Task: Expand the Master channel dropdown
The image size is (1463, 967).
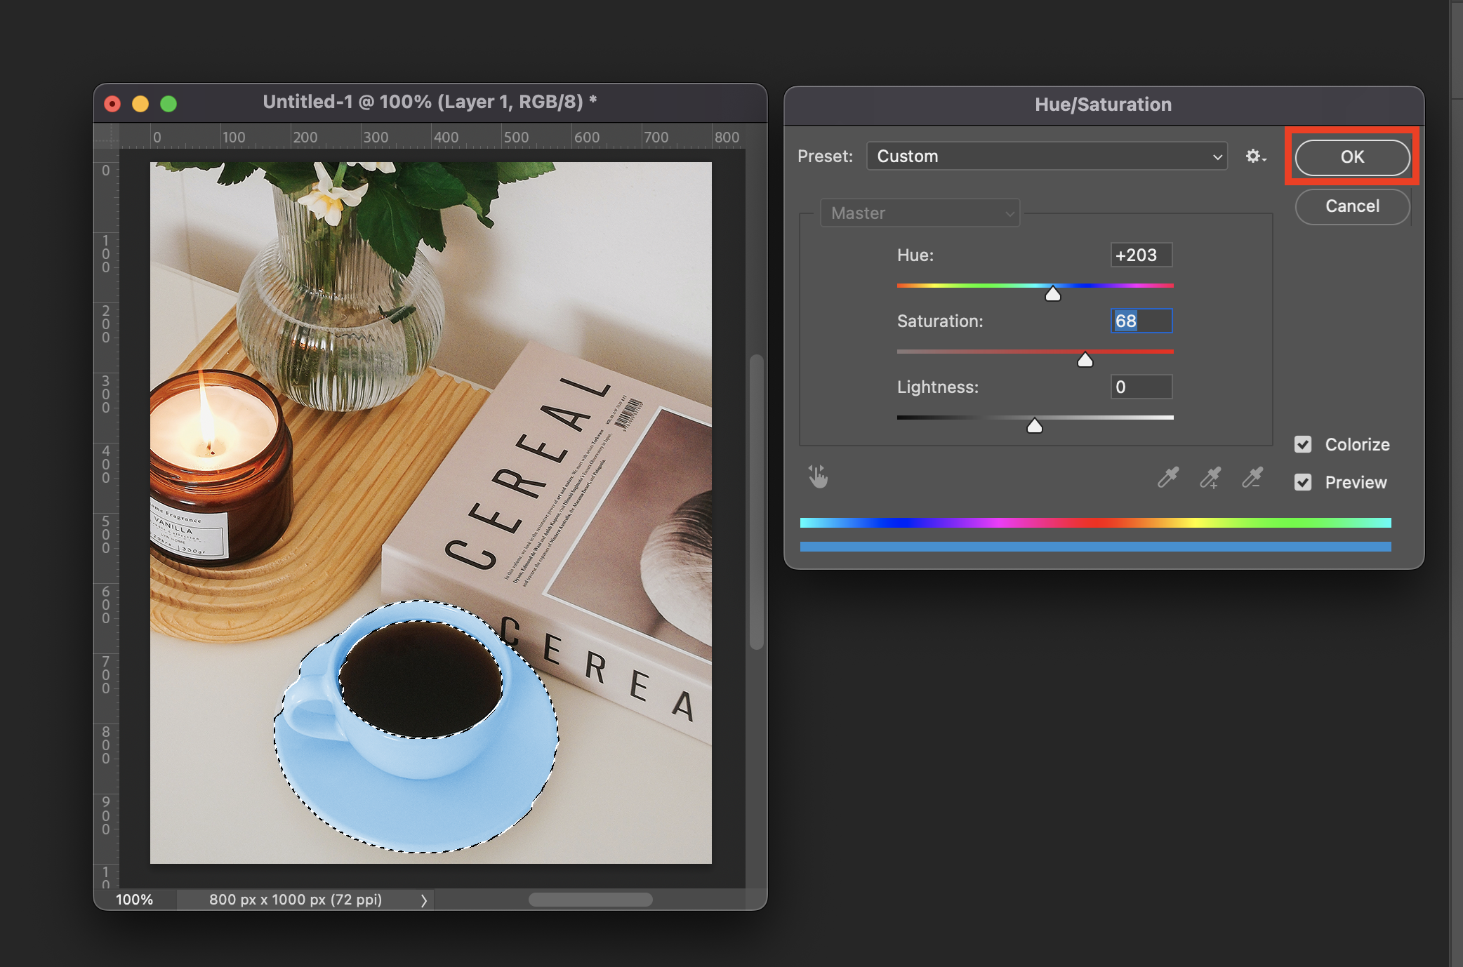Action: (920, 213)
